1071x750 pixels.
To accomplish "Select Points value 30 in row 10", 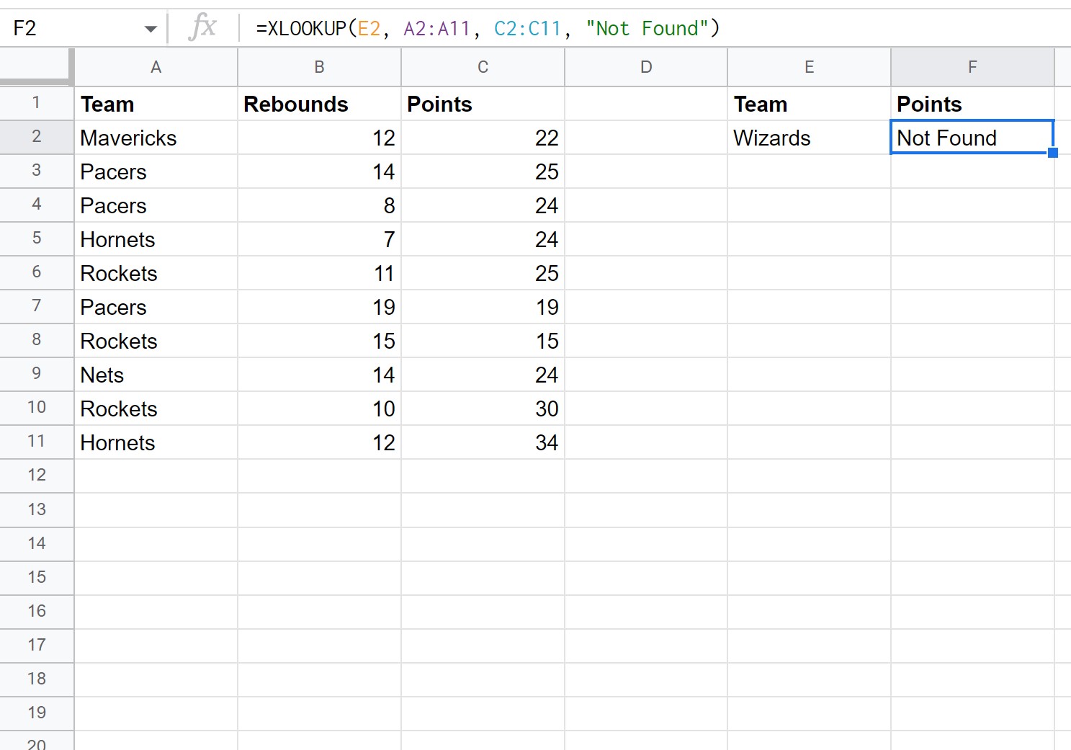I will tap(483, 409).
